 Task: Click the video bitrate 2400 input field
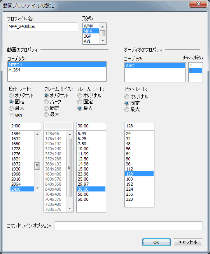point(25,126)
